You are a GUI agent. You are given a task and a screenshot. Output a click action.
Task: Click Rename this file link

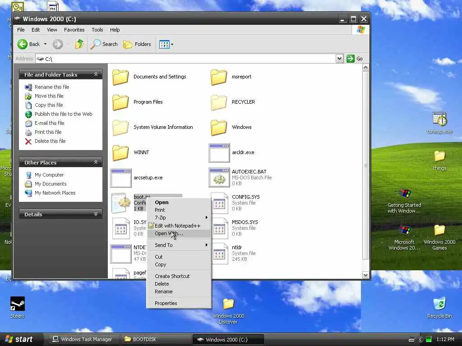[x=52, y=87]
